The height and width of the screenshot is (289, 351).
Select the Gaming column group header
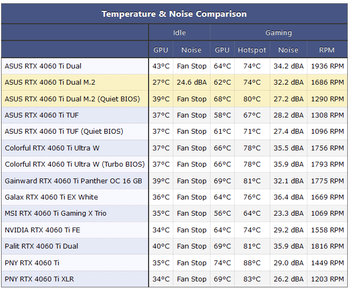point(279,33)
